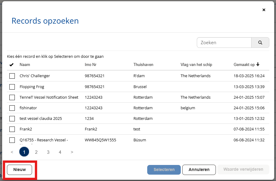276x181 pixels.
Task: Tick the checkbox for Chris' Challenger
Action: (12, 76)
